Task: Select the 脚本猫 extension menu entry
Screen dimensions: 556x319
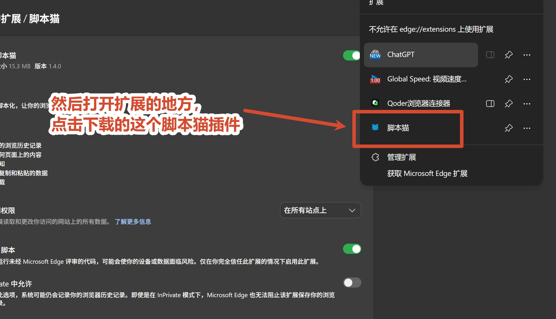Action: (x=421, y=128)
